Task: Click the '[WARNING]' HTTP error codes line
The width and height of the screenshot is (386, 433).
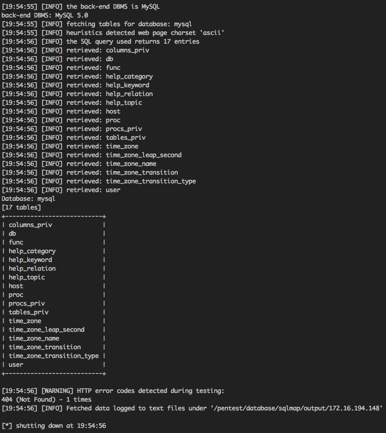Action: [113, 391]
